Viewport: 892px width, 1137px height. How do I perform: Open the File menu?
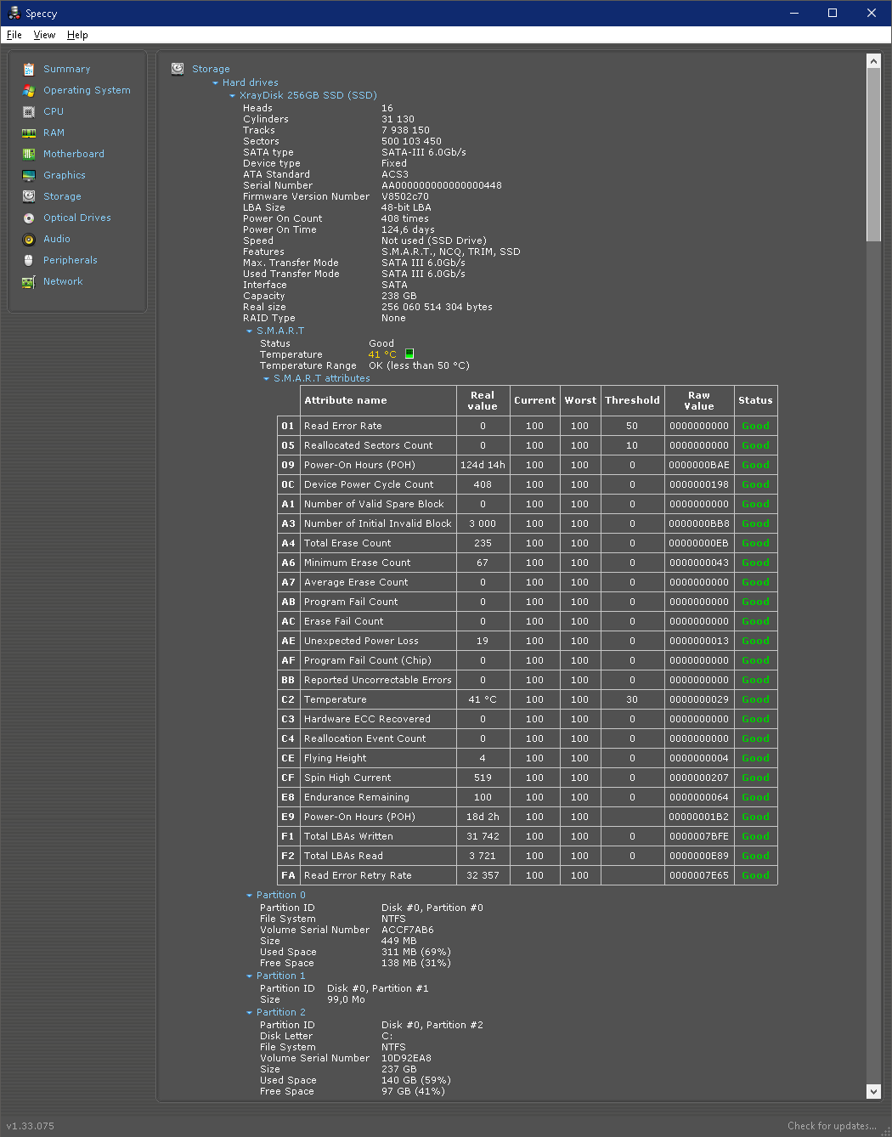[x=14, y=35]
